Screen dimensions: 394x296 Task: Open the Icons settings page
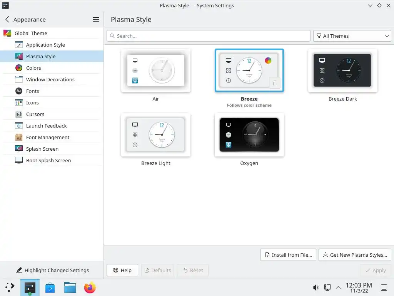(52, 103)
